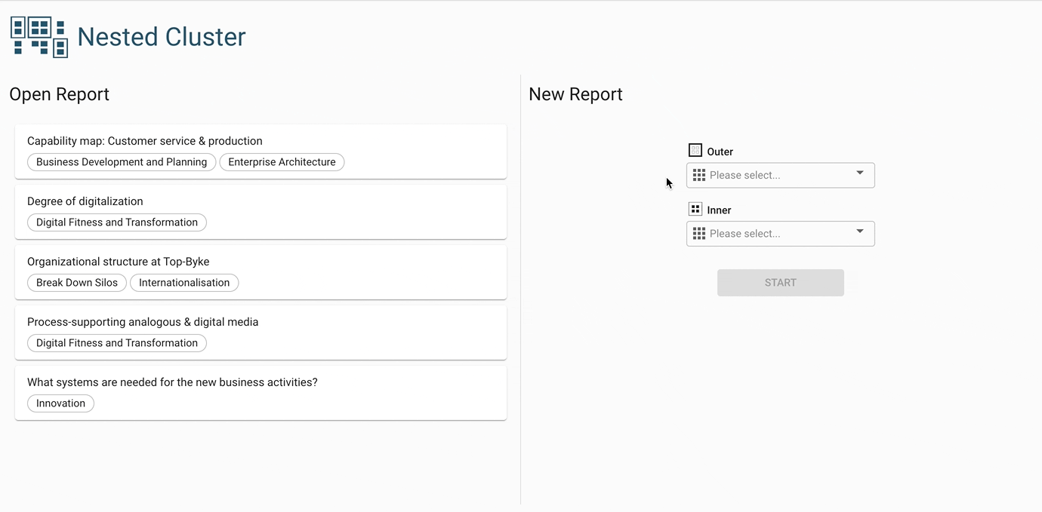
Task: Click the Nested Cluster logo icon
Action: pos(39,37)
